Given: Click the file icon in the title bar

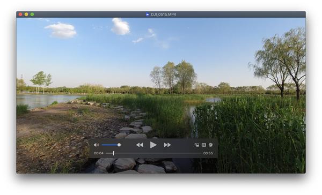Looking at the screenshot, I should click(x=148, y=14).
